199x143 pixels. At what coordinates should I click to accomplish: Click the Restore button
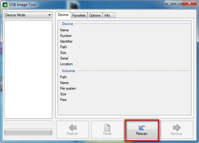coord(73,130)
